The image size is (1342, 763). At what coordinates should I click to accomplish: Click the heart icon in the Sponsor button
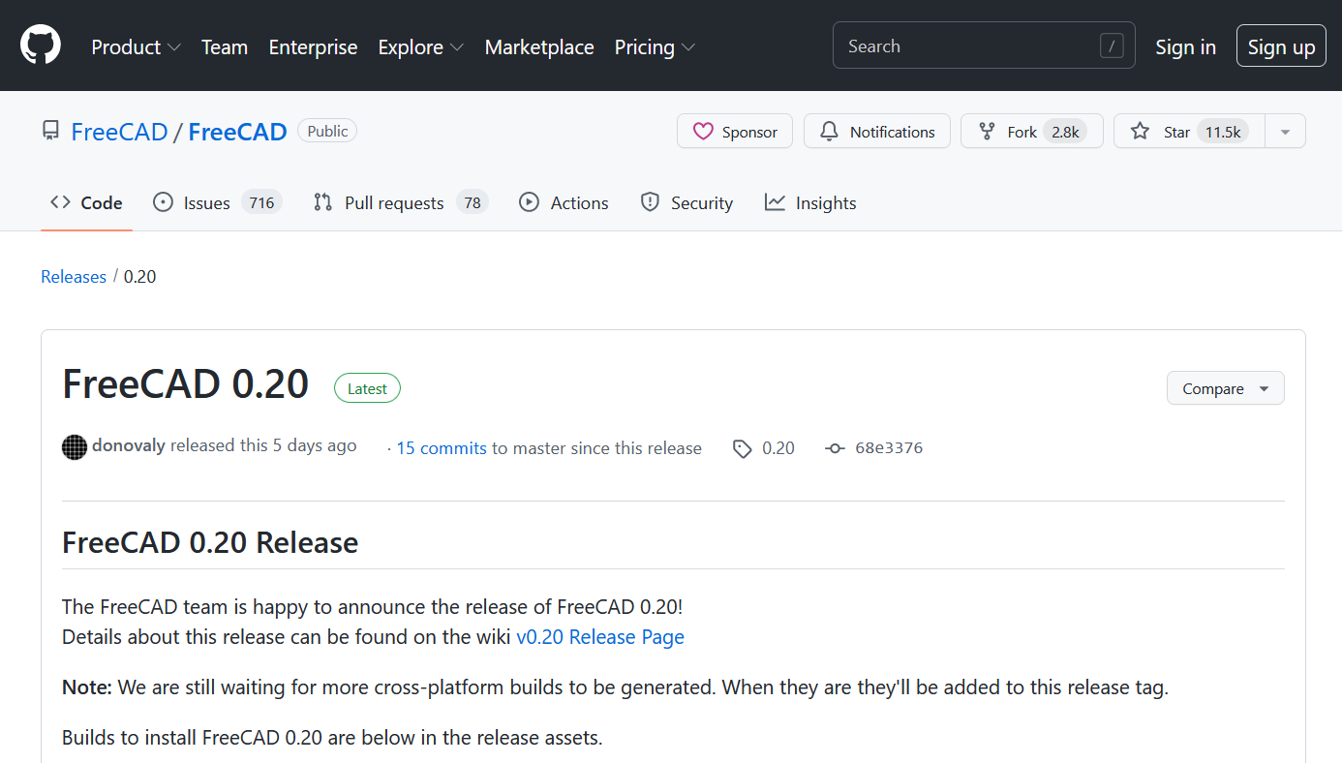pyautogui.click(x=703, y=132)
